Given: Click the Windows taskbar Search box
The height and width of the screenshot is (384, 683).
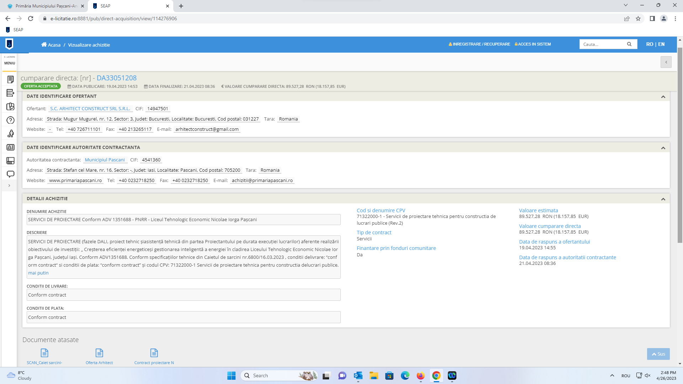Looking at the screenshot, I should pyautogui.click(x=279, y=375).
